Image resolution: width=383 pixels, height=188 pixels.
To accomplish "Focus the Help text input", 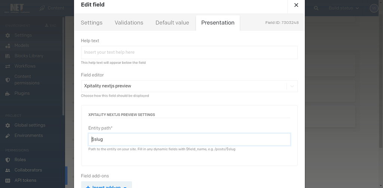I will 189,52.
